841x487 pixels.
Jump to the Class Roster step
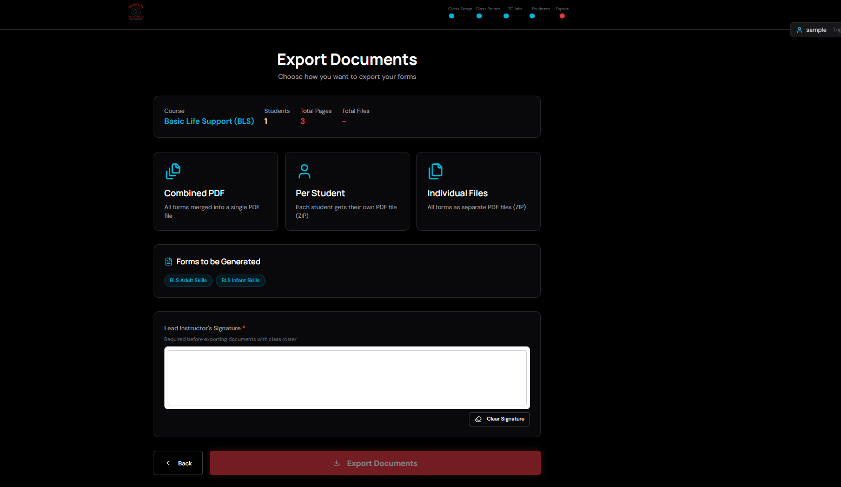(x=479, y=16)
